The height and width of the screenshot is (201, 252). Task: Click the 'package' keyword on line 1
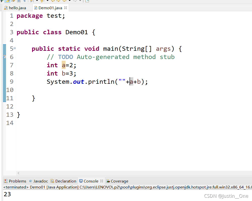(x=30, y=16)
